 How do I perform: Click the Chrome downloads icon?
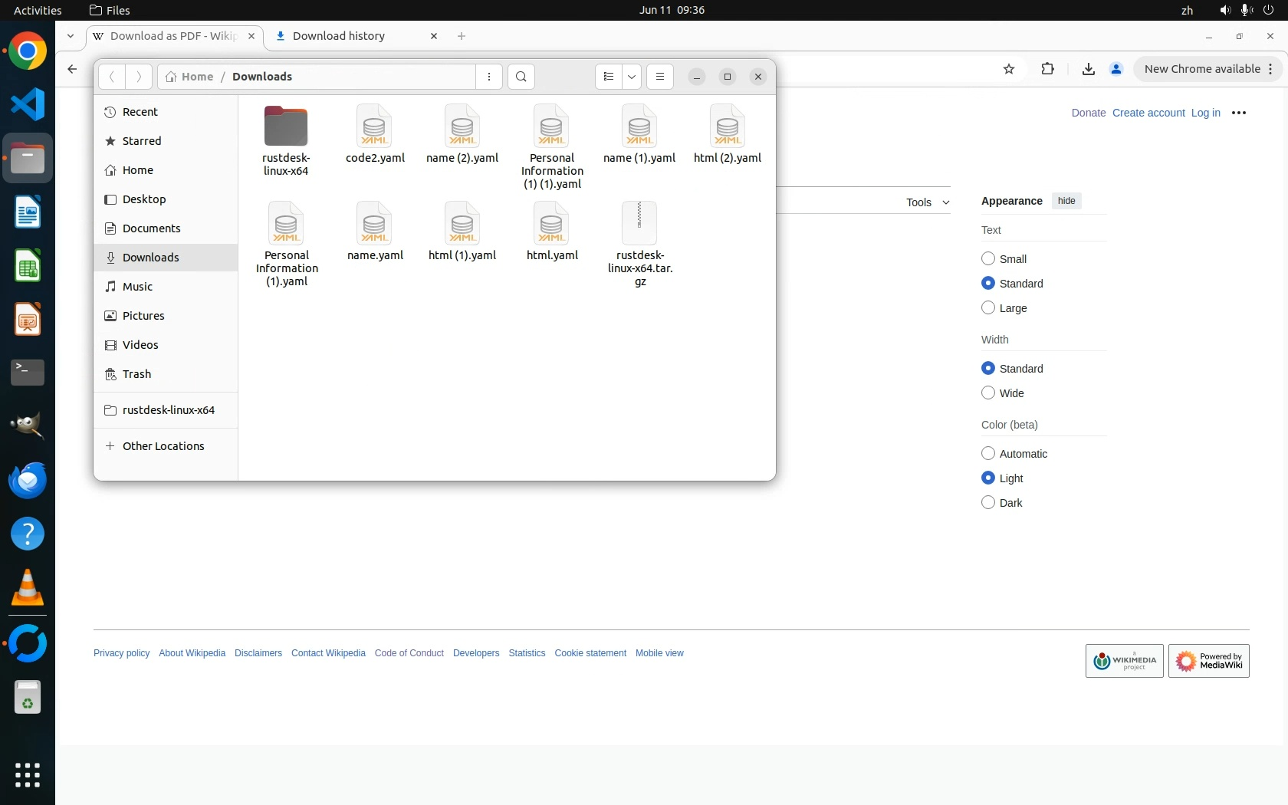[1088, 69]
